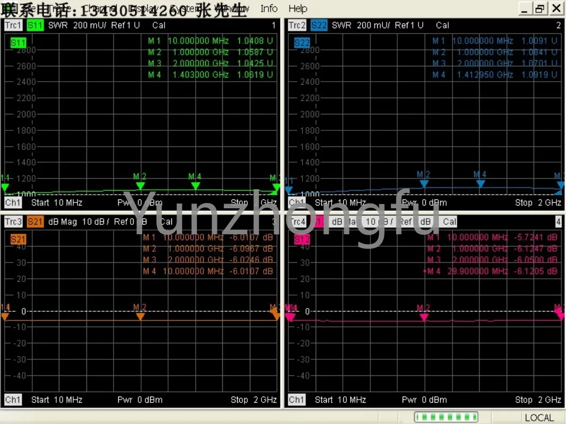The image size is (566, 424).
Task: Click the S11 label inside the plot
Action: click(18, 43)
